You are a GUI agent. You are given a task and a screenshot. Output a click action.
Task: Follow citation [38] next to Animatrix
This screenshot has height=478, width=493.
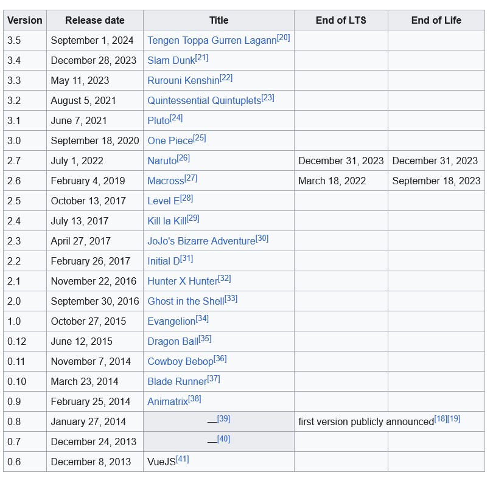point(195,400)
